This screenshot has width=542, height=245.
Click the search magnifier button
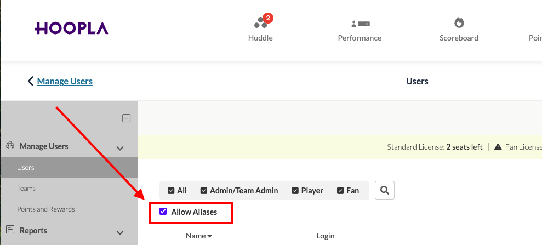pyautogui.click(x=384, y=190)
